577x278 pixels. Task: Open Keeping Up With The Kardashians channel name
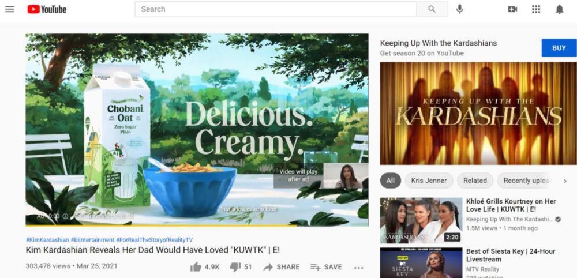pyautogui.click(x=509, y=219)
